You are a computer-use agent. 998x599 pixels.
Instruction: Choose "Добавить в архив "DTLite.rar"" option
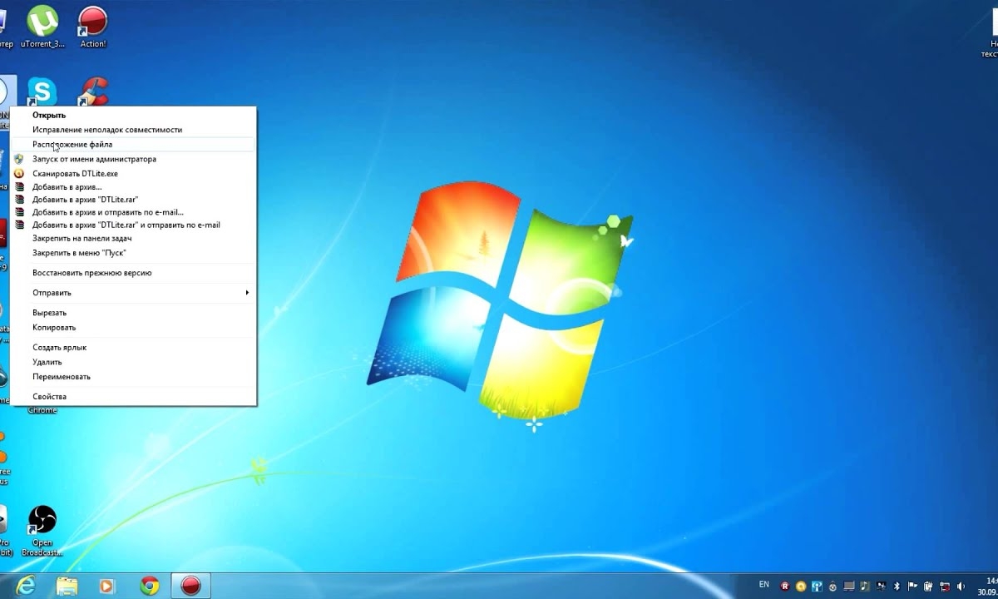click(x=85, y=200)
